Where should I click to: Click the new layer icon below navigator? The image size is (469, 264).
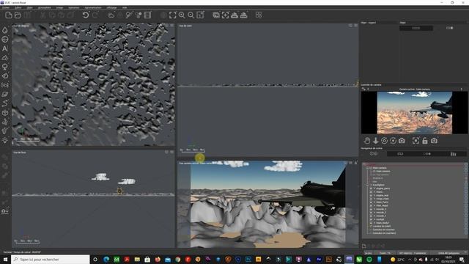point(364,246)
